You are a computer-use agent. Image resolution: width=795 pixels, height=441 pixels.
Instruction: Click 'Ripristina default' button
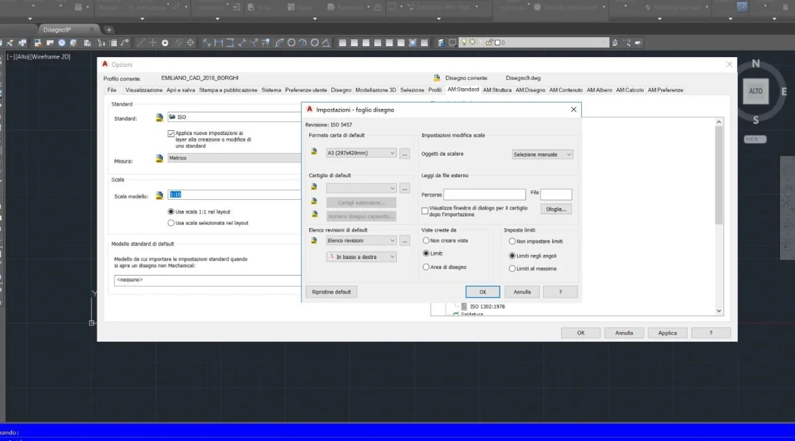point(331,292)
